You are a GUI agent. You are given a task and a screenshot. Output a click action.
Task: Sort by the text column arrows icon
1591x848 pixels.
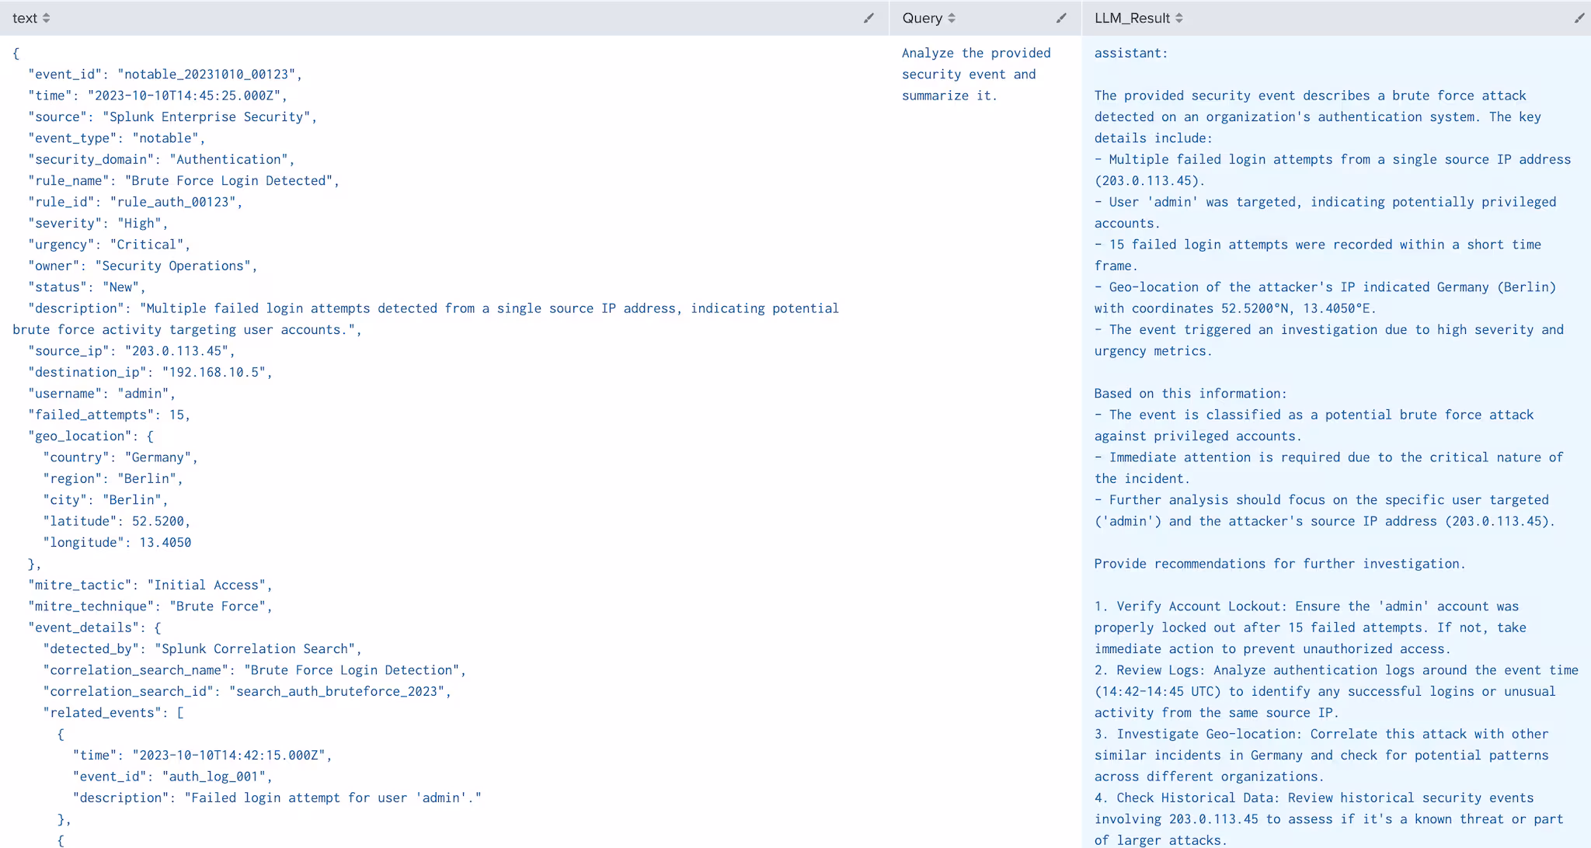pos(47,18)
